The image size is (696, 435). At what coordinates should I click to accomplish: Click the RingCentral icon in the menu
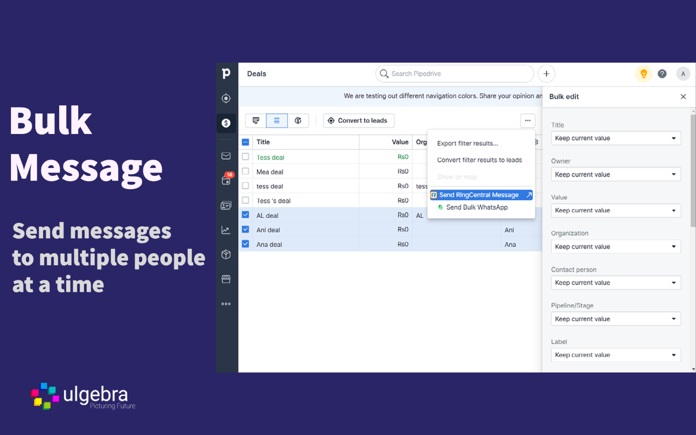click(x=434, y=195)
